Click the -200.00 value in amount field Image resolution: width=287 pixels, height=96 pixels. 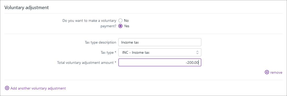click(x=192, y=63)
